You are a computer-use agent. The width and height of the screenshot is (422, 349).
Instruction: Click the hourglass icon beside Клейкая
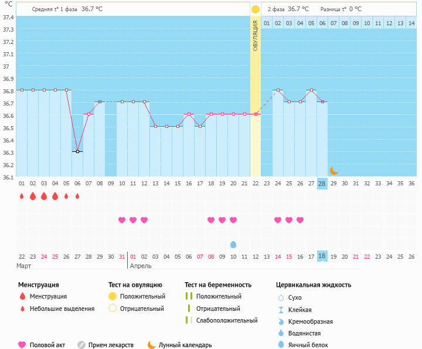[281, 310]
